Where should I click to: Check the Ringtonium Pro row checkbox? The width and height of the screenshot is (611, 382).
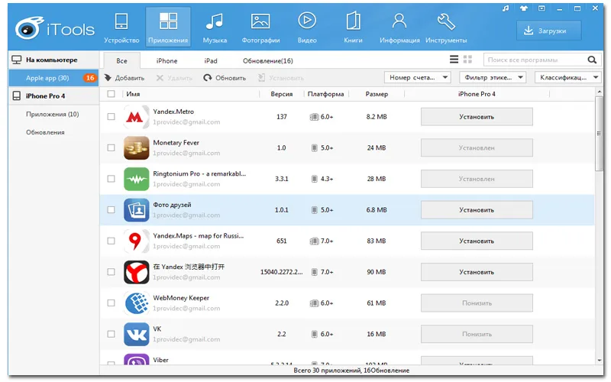[111, 179]
